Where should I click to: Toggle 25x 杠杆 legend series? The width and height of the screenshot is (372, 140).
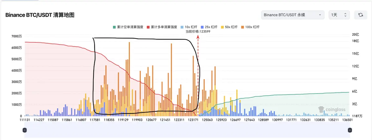coord(209,27)
